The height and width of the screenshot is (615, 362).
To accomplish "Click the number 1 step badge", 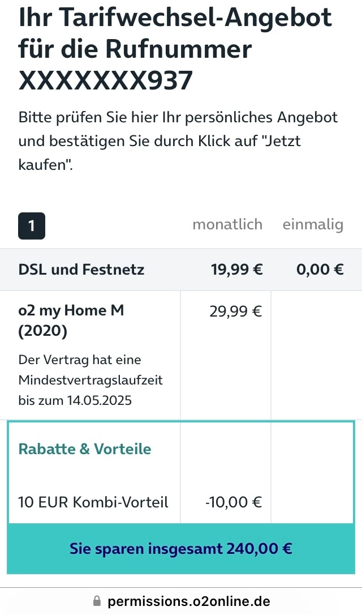I will [x=32, y=225].
